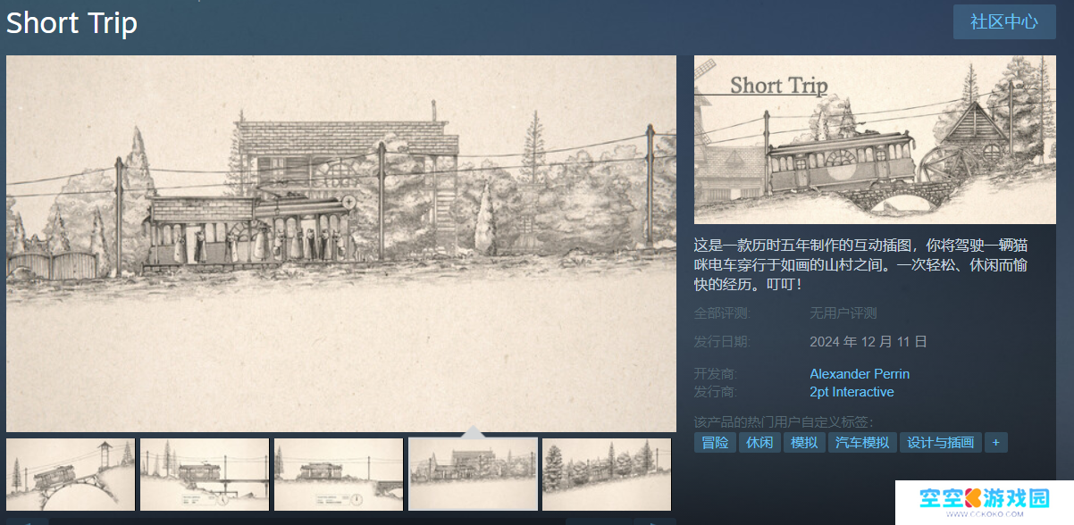The height and width of the screenshot is (525, 1074).
Task: Select first thumbnail with tram on bridge
Action: click(71, 474)
